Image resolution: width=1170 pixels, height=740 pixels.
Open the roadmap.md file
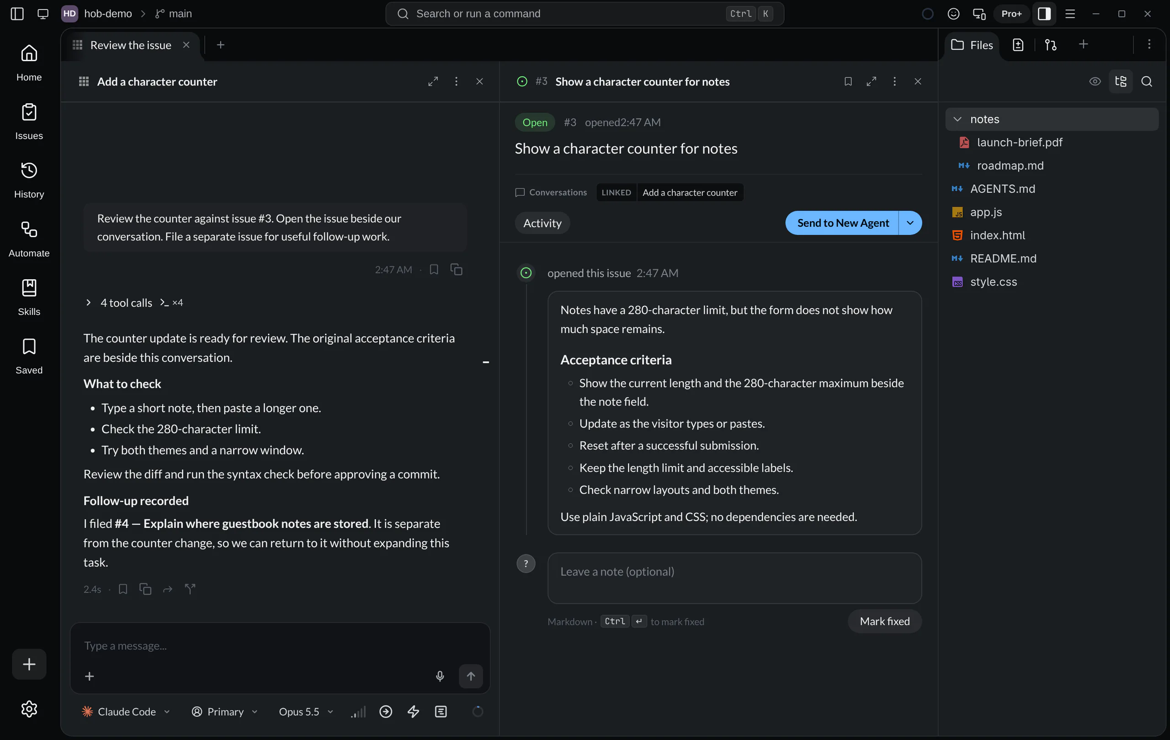pyautogui.click(x=1052, y=165)
